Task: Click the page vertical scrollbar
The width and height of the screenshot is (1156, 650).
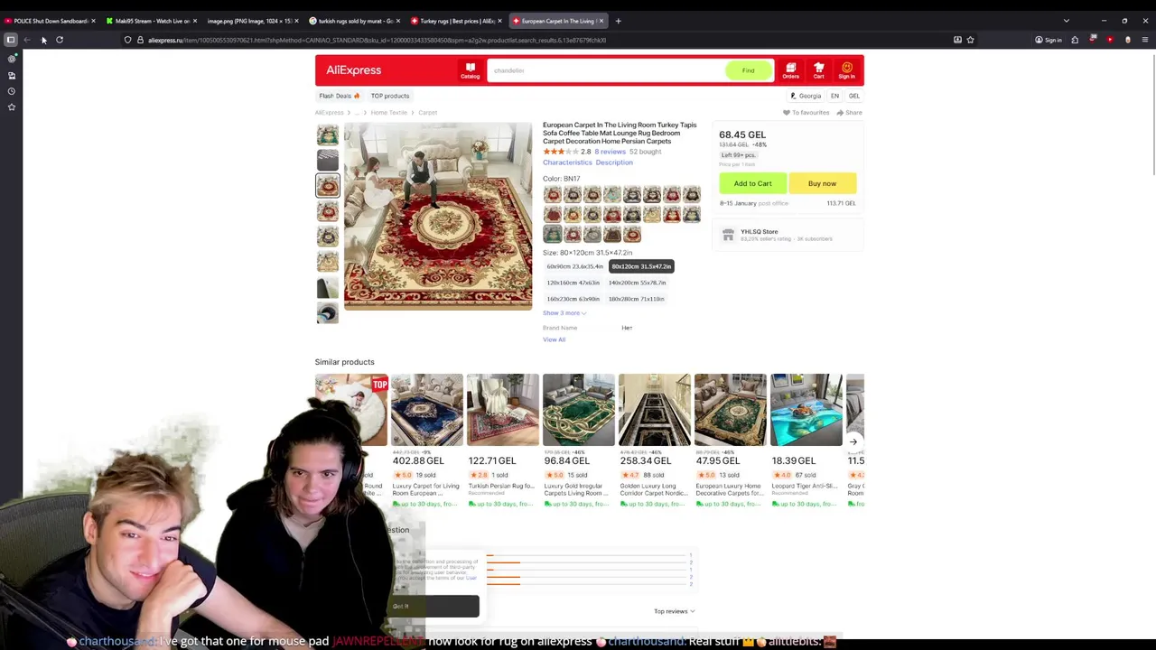Action: pyautogui.click(x=1152, y=113)
